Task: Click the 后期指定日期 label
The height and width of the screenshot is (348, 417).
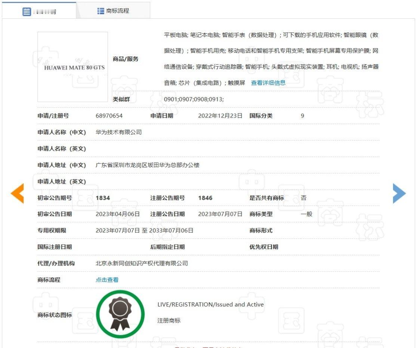Action: coord(167,247)
